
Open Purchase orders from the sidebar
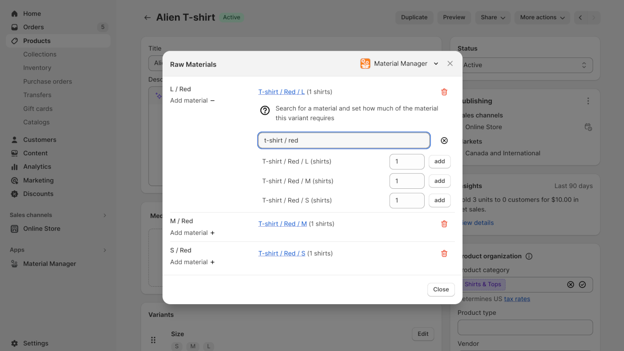coord(48,82)
